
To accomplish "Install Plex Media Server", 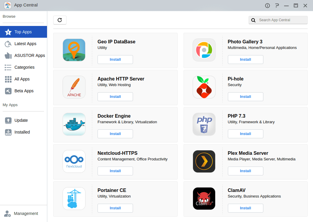I will click(x=246, y=171).
